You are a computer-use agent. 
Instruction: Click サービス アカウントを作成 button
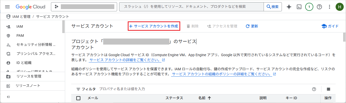pyautogui.click(x=154, y=26)
